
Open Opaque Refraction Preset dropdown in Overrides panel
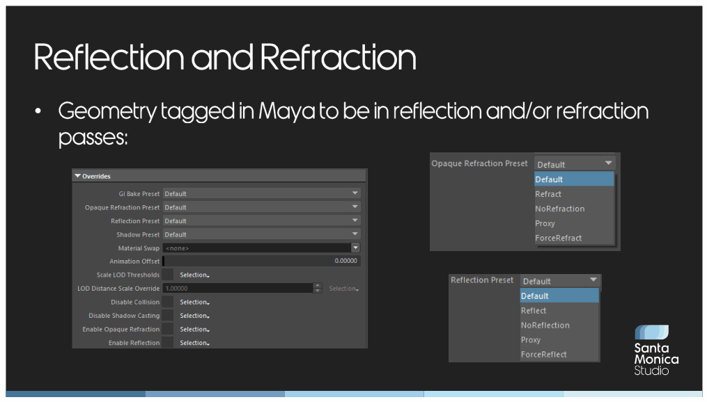click(x=261, y=207)
